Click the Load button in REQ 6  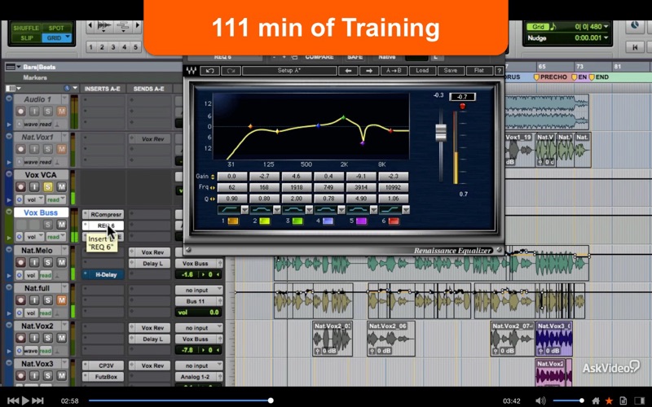[x=422, y=71]
